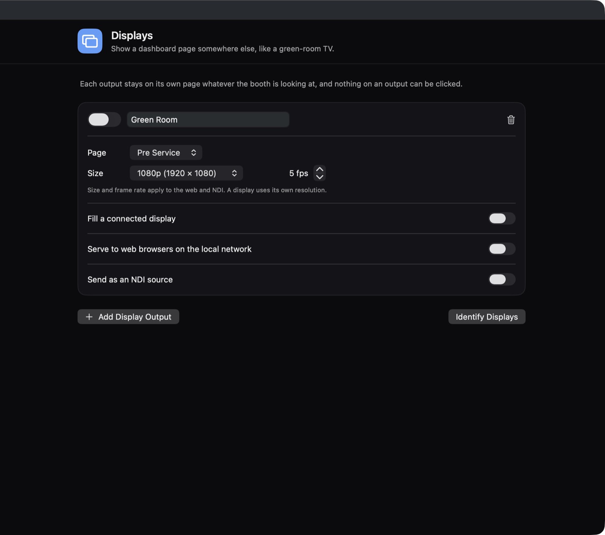Open the Page dropdown showing Pre Service

166,153
